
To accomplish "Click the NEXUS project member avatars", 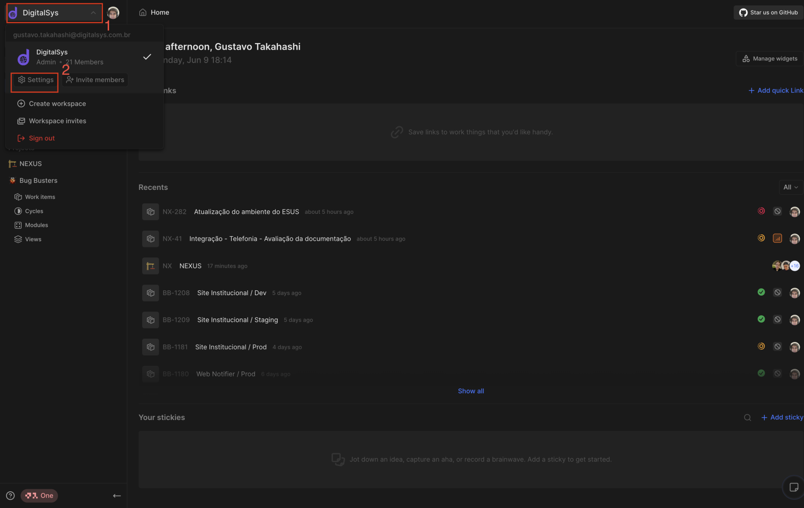I will pyautogui.click(x=786, y=266).
